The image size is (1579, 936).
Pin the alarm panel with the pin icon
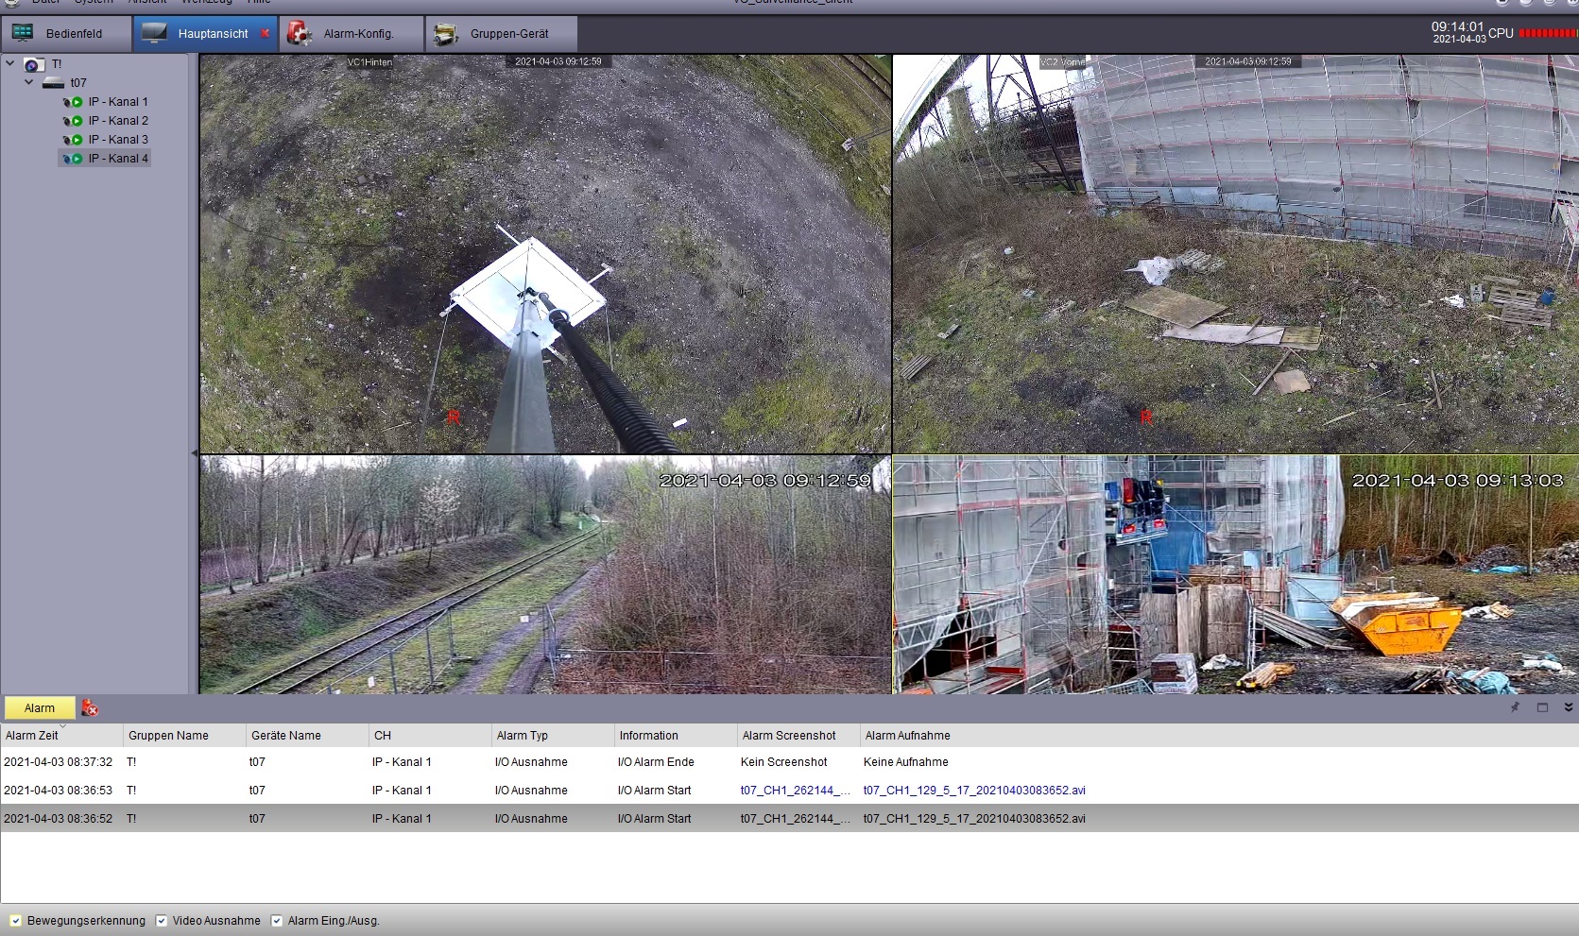1515,707
